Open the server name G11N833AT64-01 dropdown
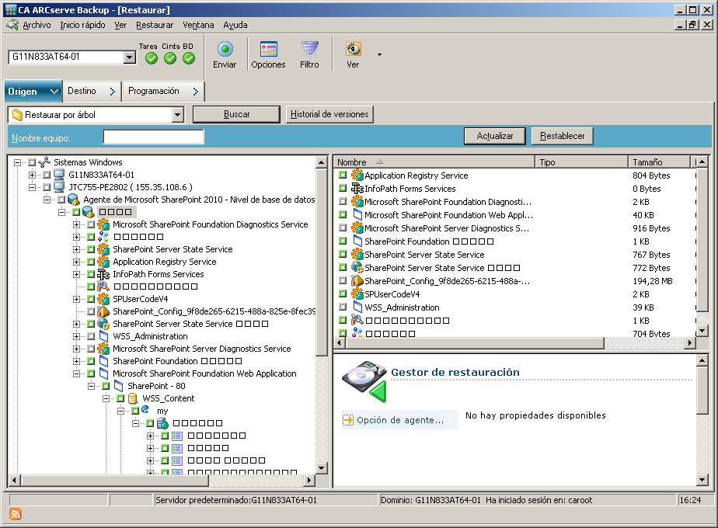Image resolution: width=718 pixels, height=528 pixels. 130,57
